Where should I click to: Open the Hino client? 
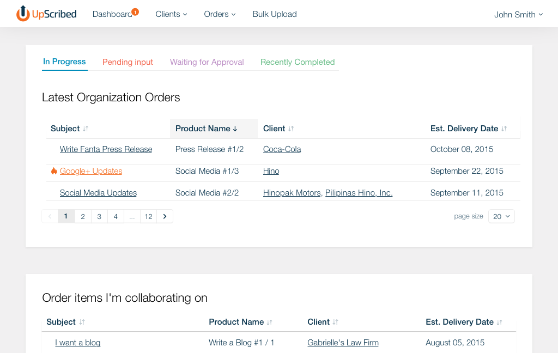pyautogui.click(x=271, y=171)
